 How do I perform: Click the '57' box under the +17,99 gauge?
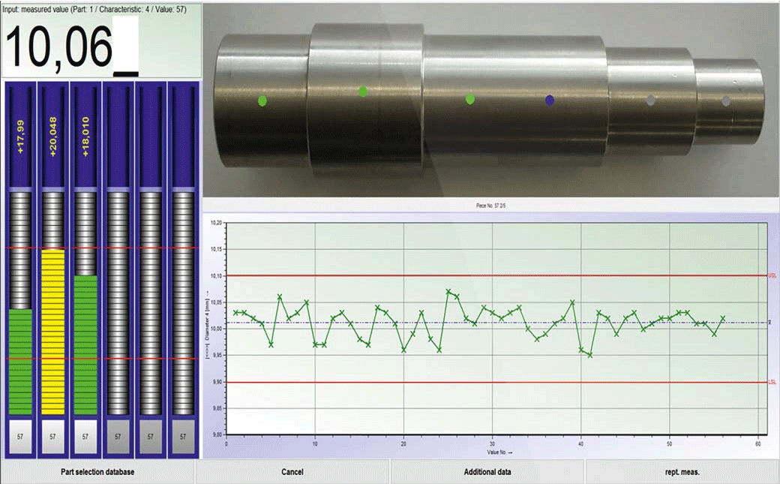coord(20,435)
